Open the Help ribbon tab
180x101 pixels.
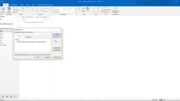tap(33, 5)
